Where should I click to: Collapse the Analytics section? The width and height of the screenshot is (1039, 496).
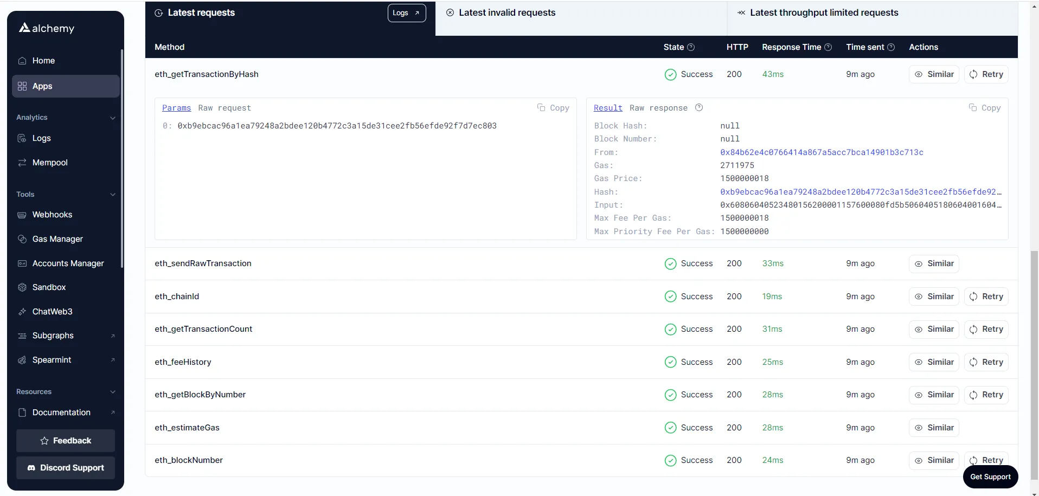coord(113,118)
